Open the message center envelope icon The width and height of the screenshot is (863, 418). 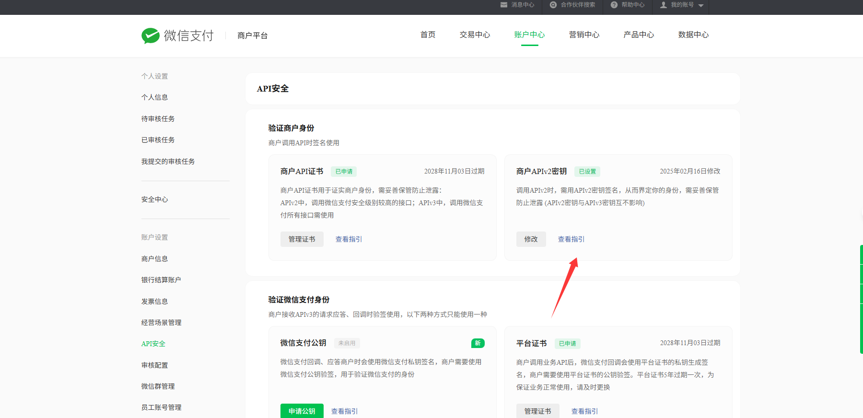coord(503,5)
